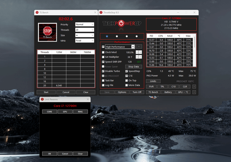The height and width of the screenshot is (162, 231).
Task: Click the Turn Off button
Action: [x=137, y=92]
